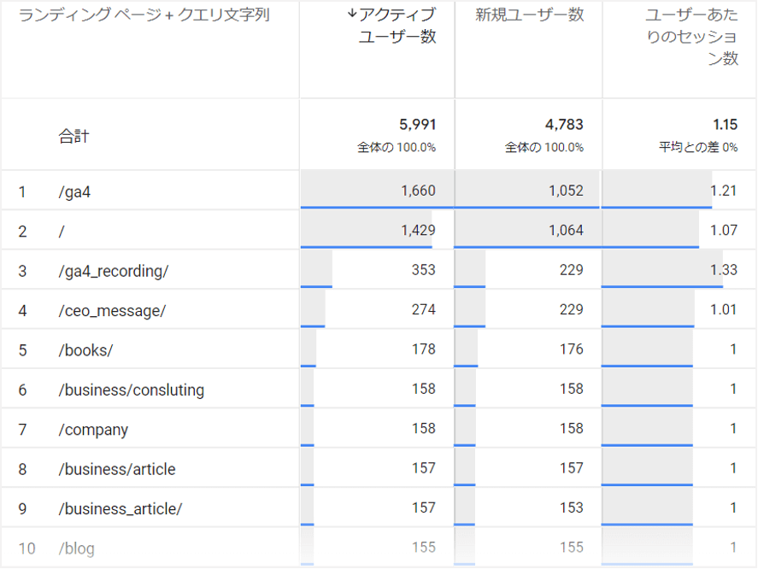
Task: Sort by ユーザーあたりのセッション数 column header
Action: tap(691, 38)
